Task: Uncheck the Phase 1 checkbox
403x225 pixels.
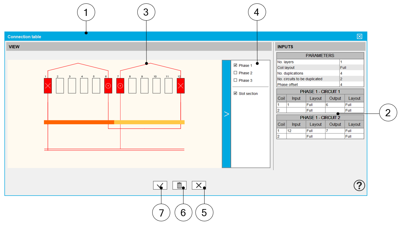Action: tap(235, 65)
